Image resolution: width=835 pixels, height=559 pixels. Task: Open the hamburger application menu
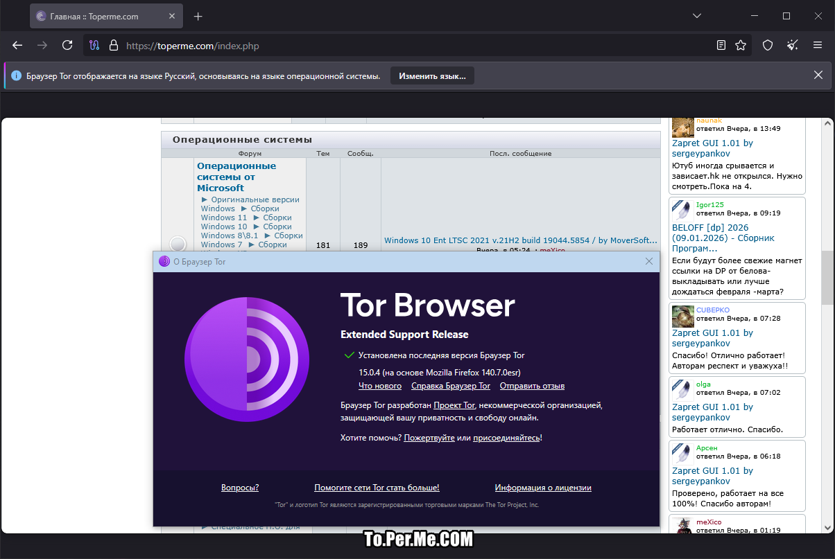coord(818,46)
